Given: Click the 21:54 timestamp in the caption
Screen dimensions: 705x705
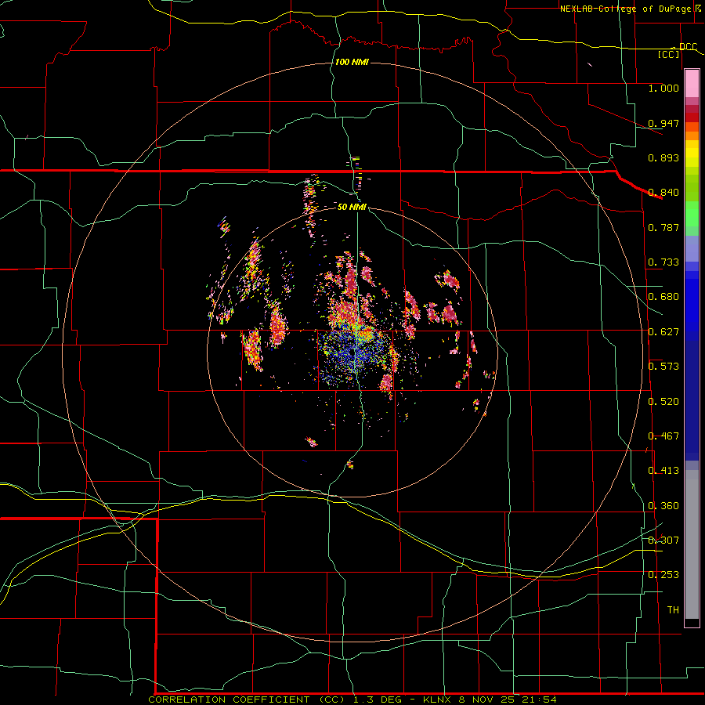Looking at the screenshot, I should tap(539, 700).
